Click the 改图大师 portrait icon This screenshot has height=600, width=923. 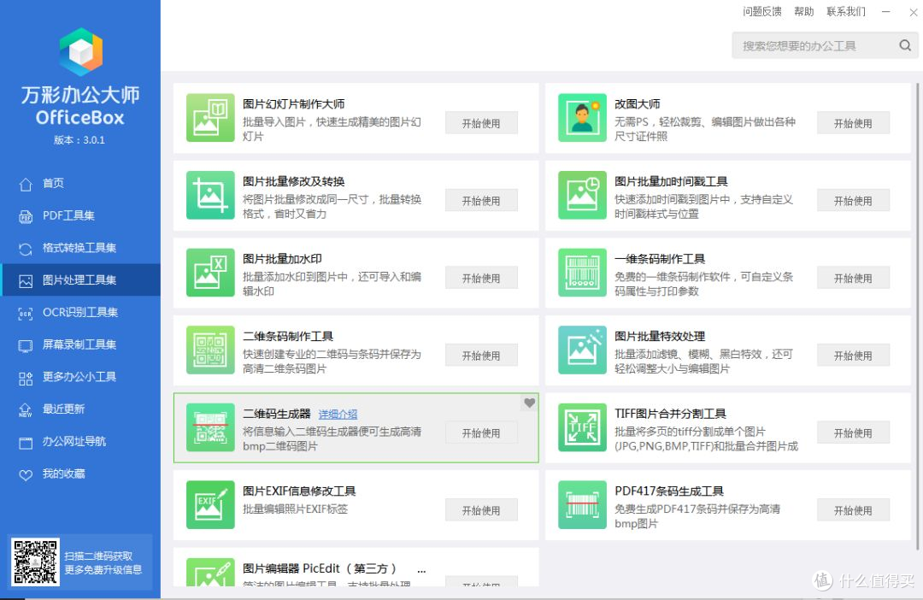582,118
